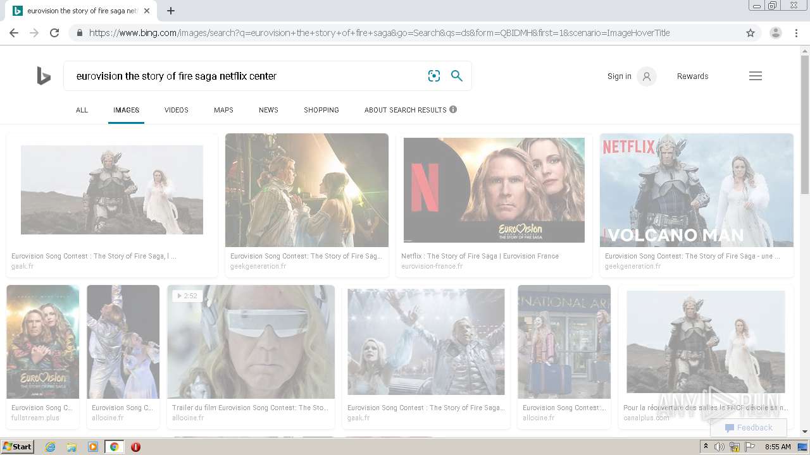Image resolution: width=810 pixels, height=455 pixels.
Task: Open canalplus.com volcano costume thumbnail
Action: [706, 342]
